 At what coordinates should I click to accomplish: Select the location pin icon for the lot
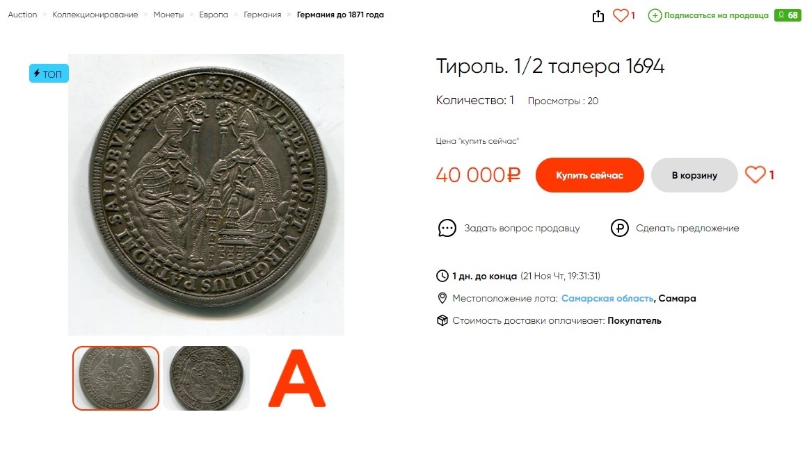click(442, 297)
